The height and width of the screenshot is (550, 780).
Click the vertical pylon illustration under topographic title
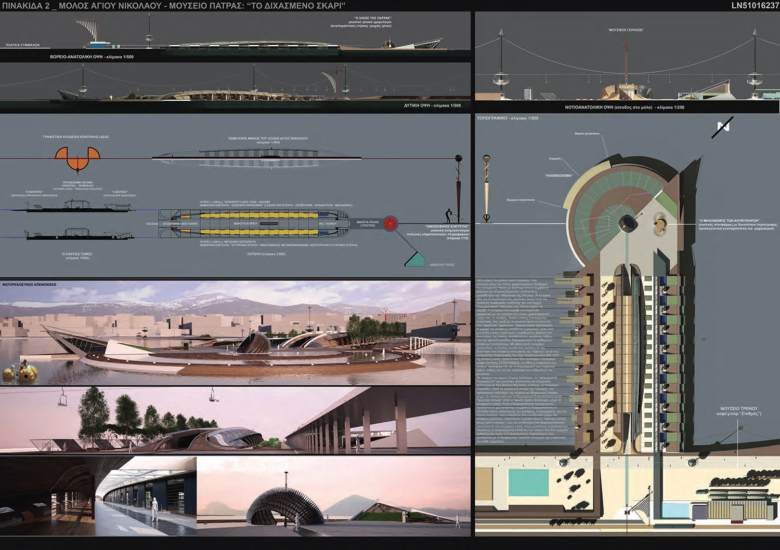point(486,189)
